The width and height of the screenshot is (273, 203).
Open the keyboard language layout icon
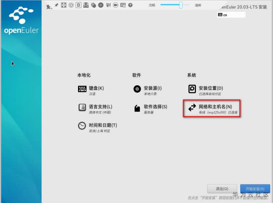click(86, 5)
